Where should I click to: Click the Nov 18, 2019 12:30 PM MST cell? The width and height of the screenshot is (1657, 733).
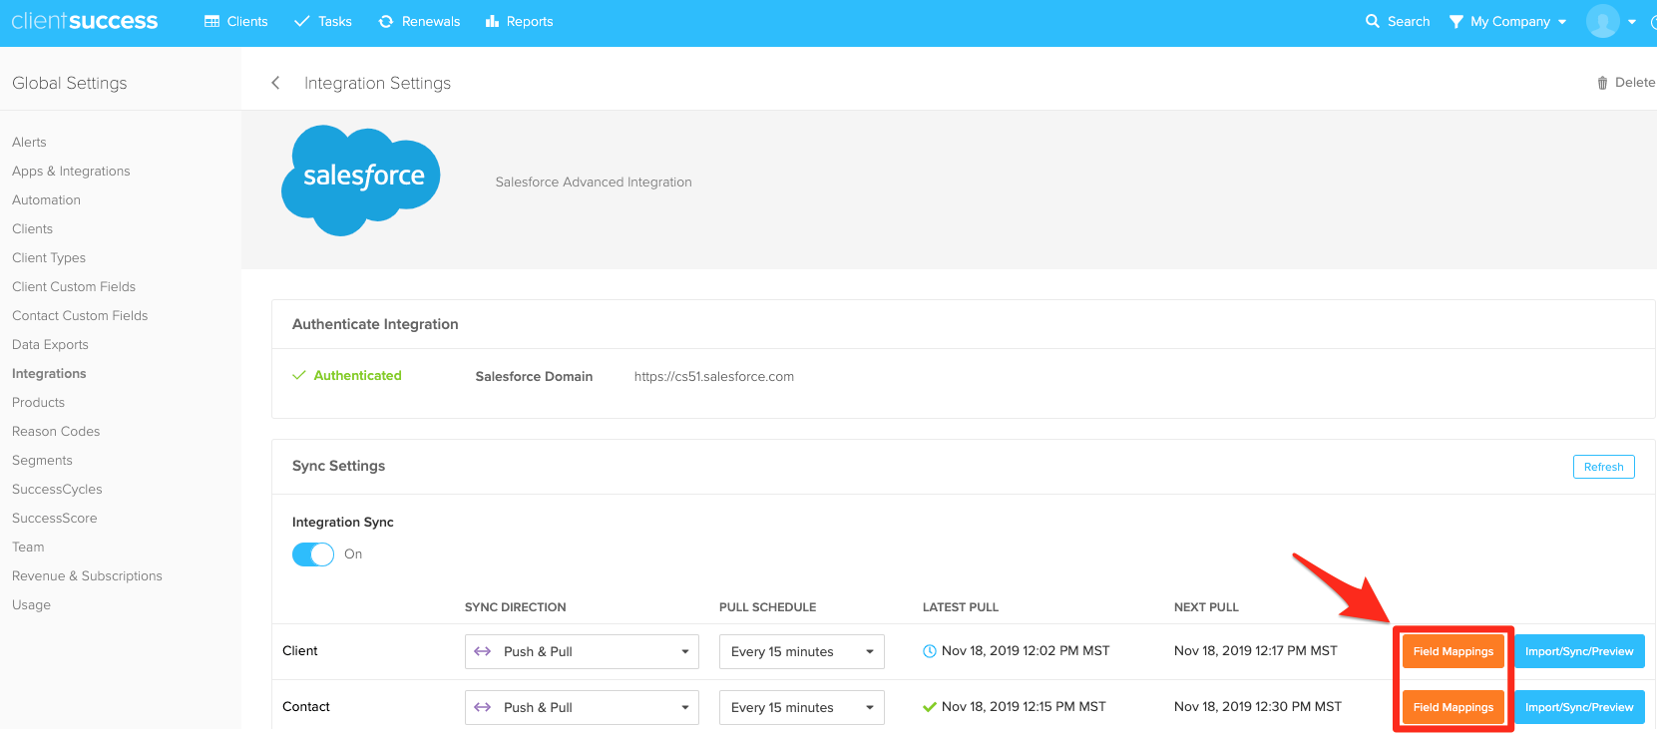point(1258,707)
